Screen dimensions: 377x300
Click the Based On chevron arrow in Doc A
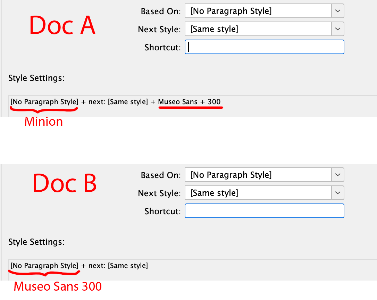coord(337,11)
